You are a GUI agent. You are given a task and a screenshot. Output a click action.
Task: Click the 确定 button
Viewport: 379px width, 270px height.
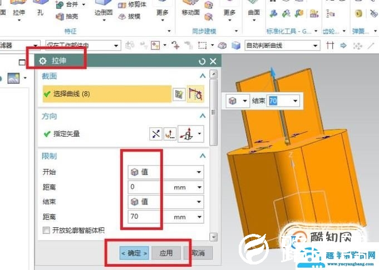click(x=134, y=253)
